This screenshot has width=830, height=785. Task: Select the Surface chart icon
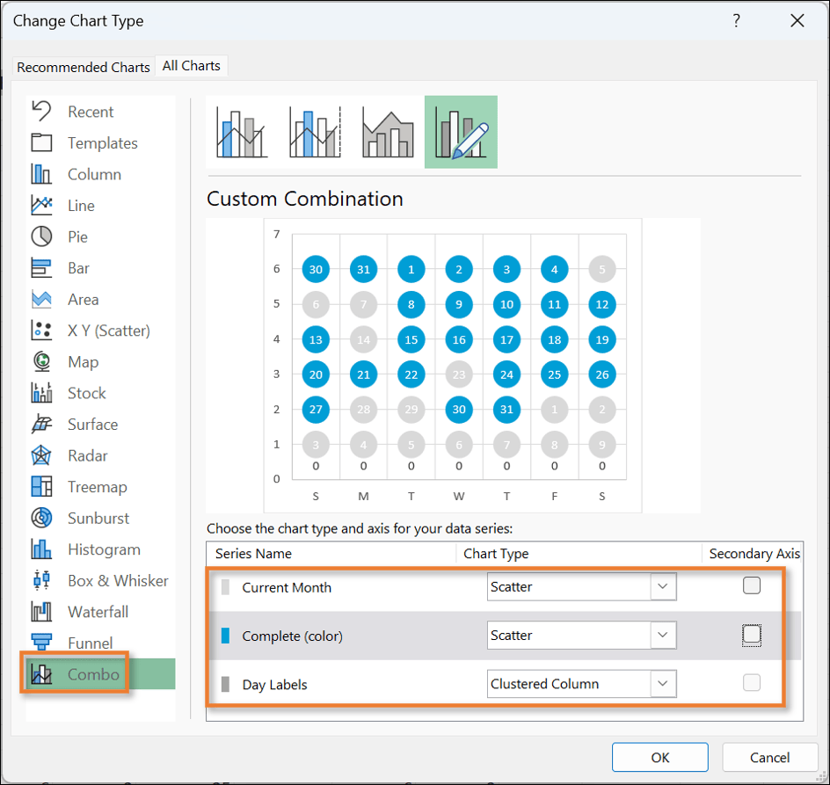(x=41, y=424)
